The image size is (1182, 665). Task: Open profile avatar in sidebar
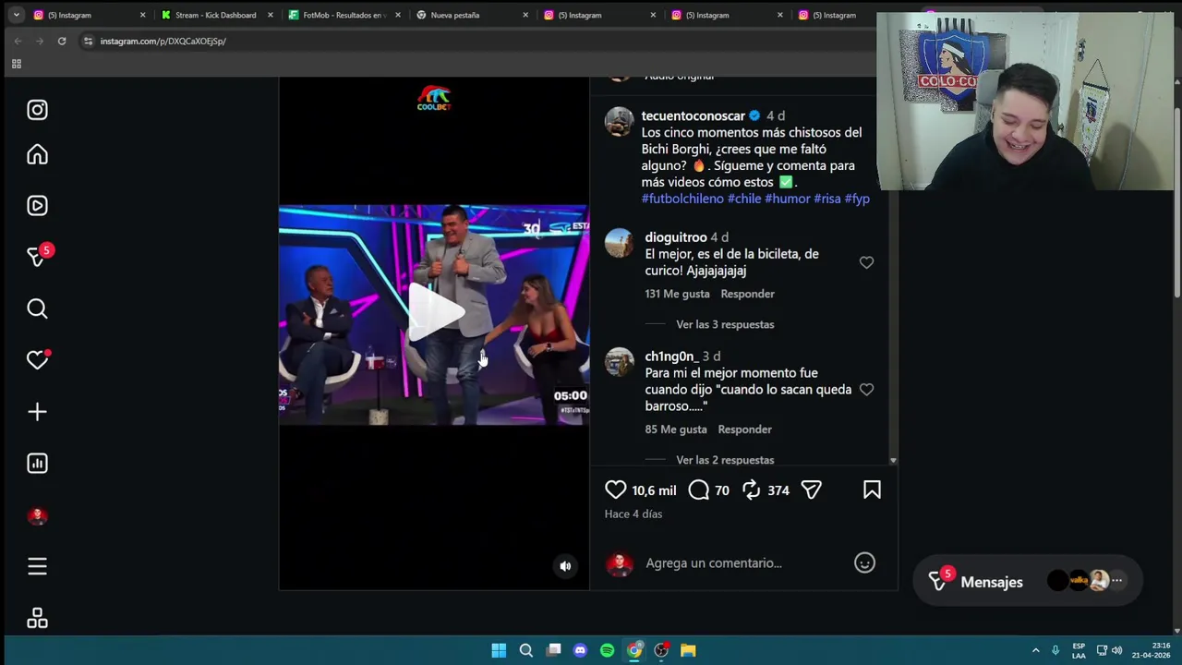point(37,516)
